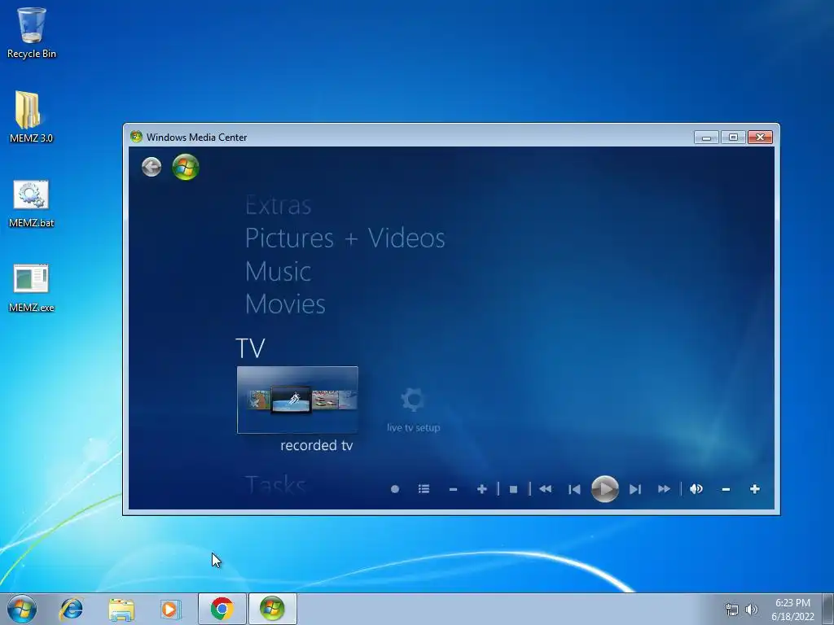Skip to next track button
The height and width of the screenshot is (625, 834).
coord(635,489)
